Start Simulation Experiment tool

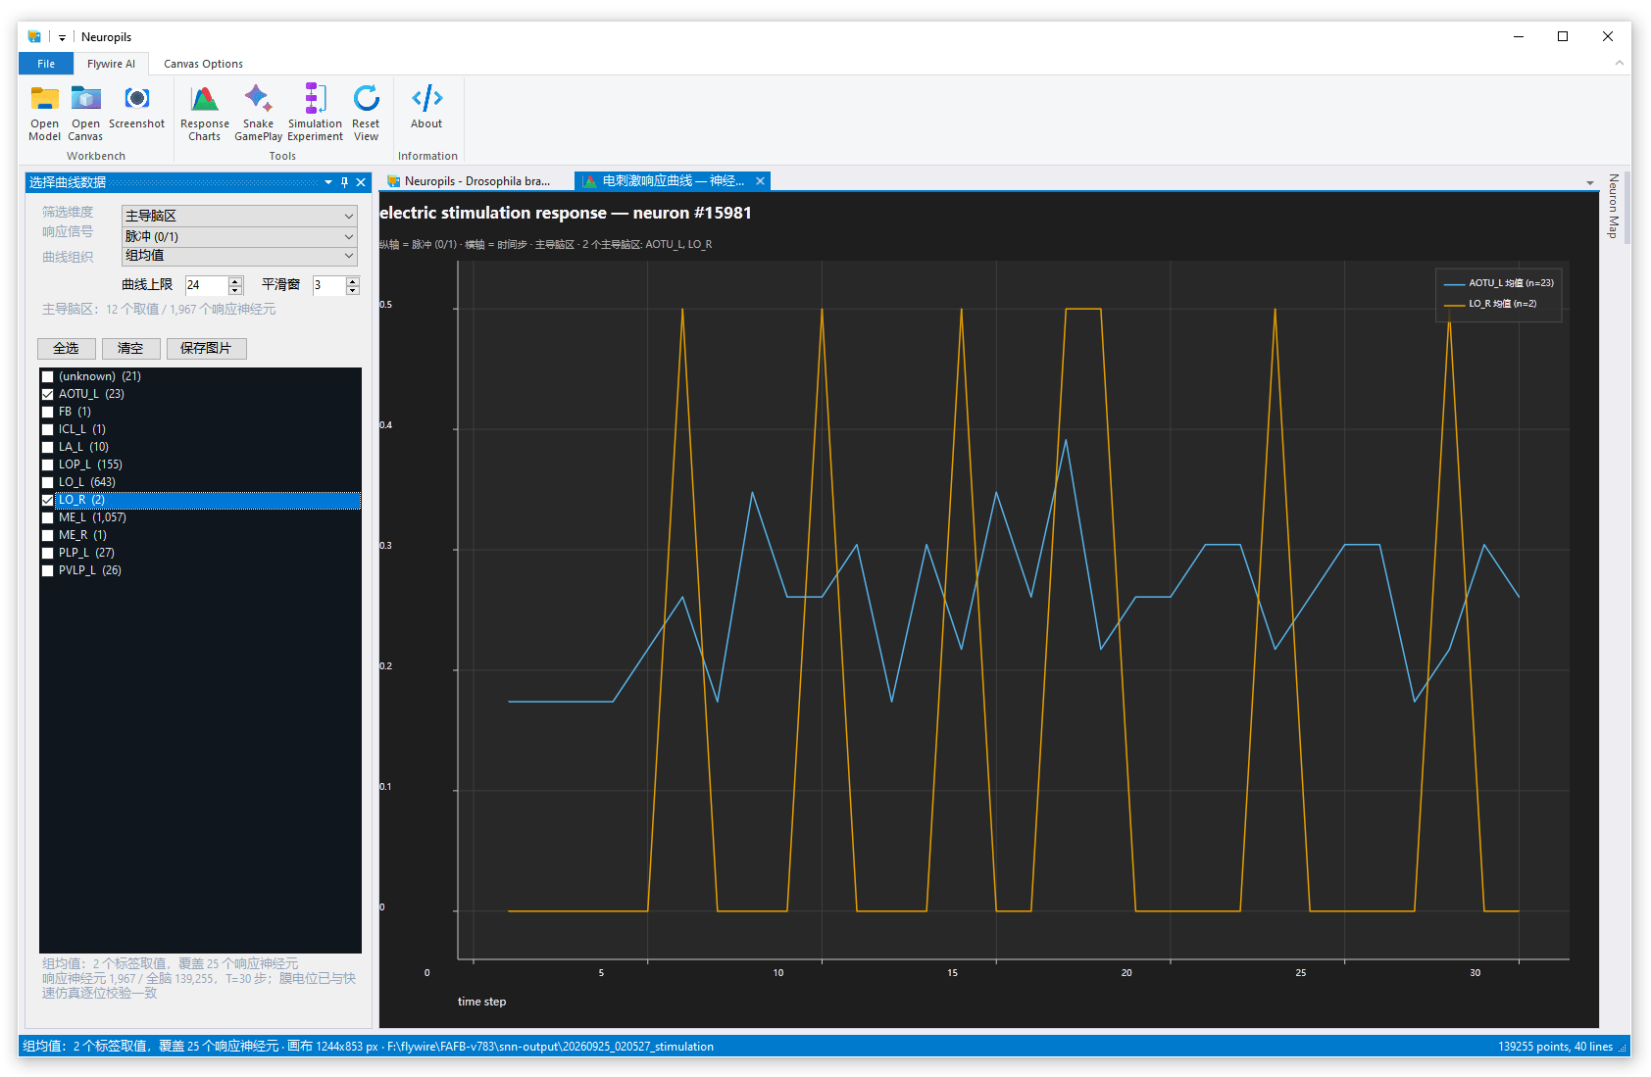pyautogui.click(x=315, y=114)
